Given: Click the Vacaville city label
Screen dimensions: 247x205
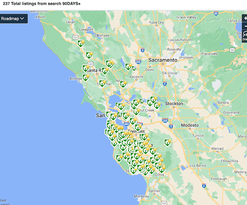Looking at the screenshot, I should [136, 76].
